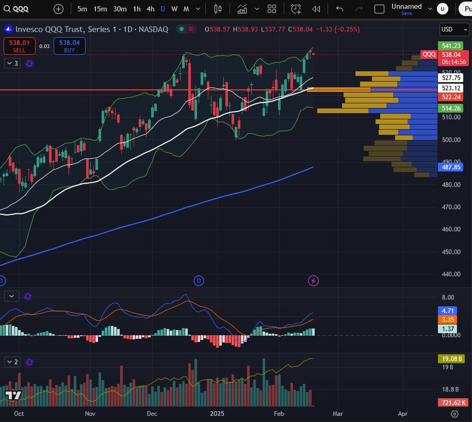Viewport: 472px width, 422px height.
Task: Open dividend marker near January 2025
Action: [199, 281]
